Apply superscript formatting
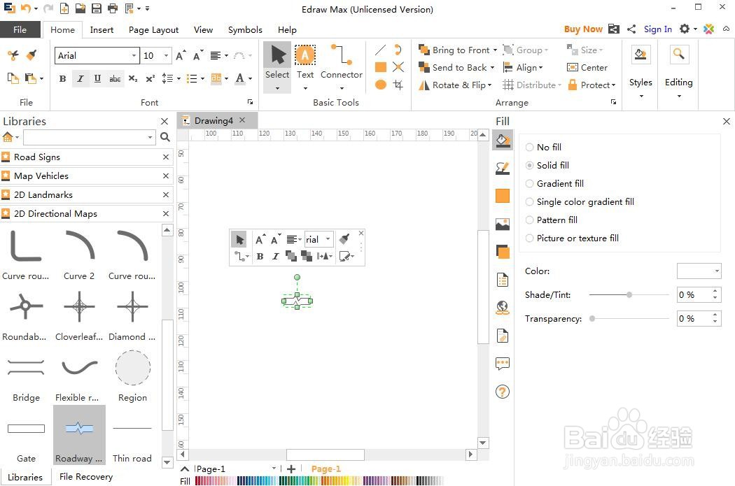The width and height of the screenshot is (735, 486). tap(150, 78)
